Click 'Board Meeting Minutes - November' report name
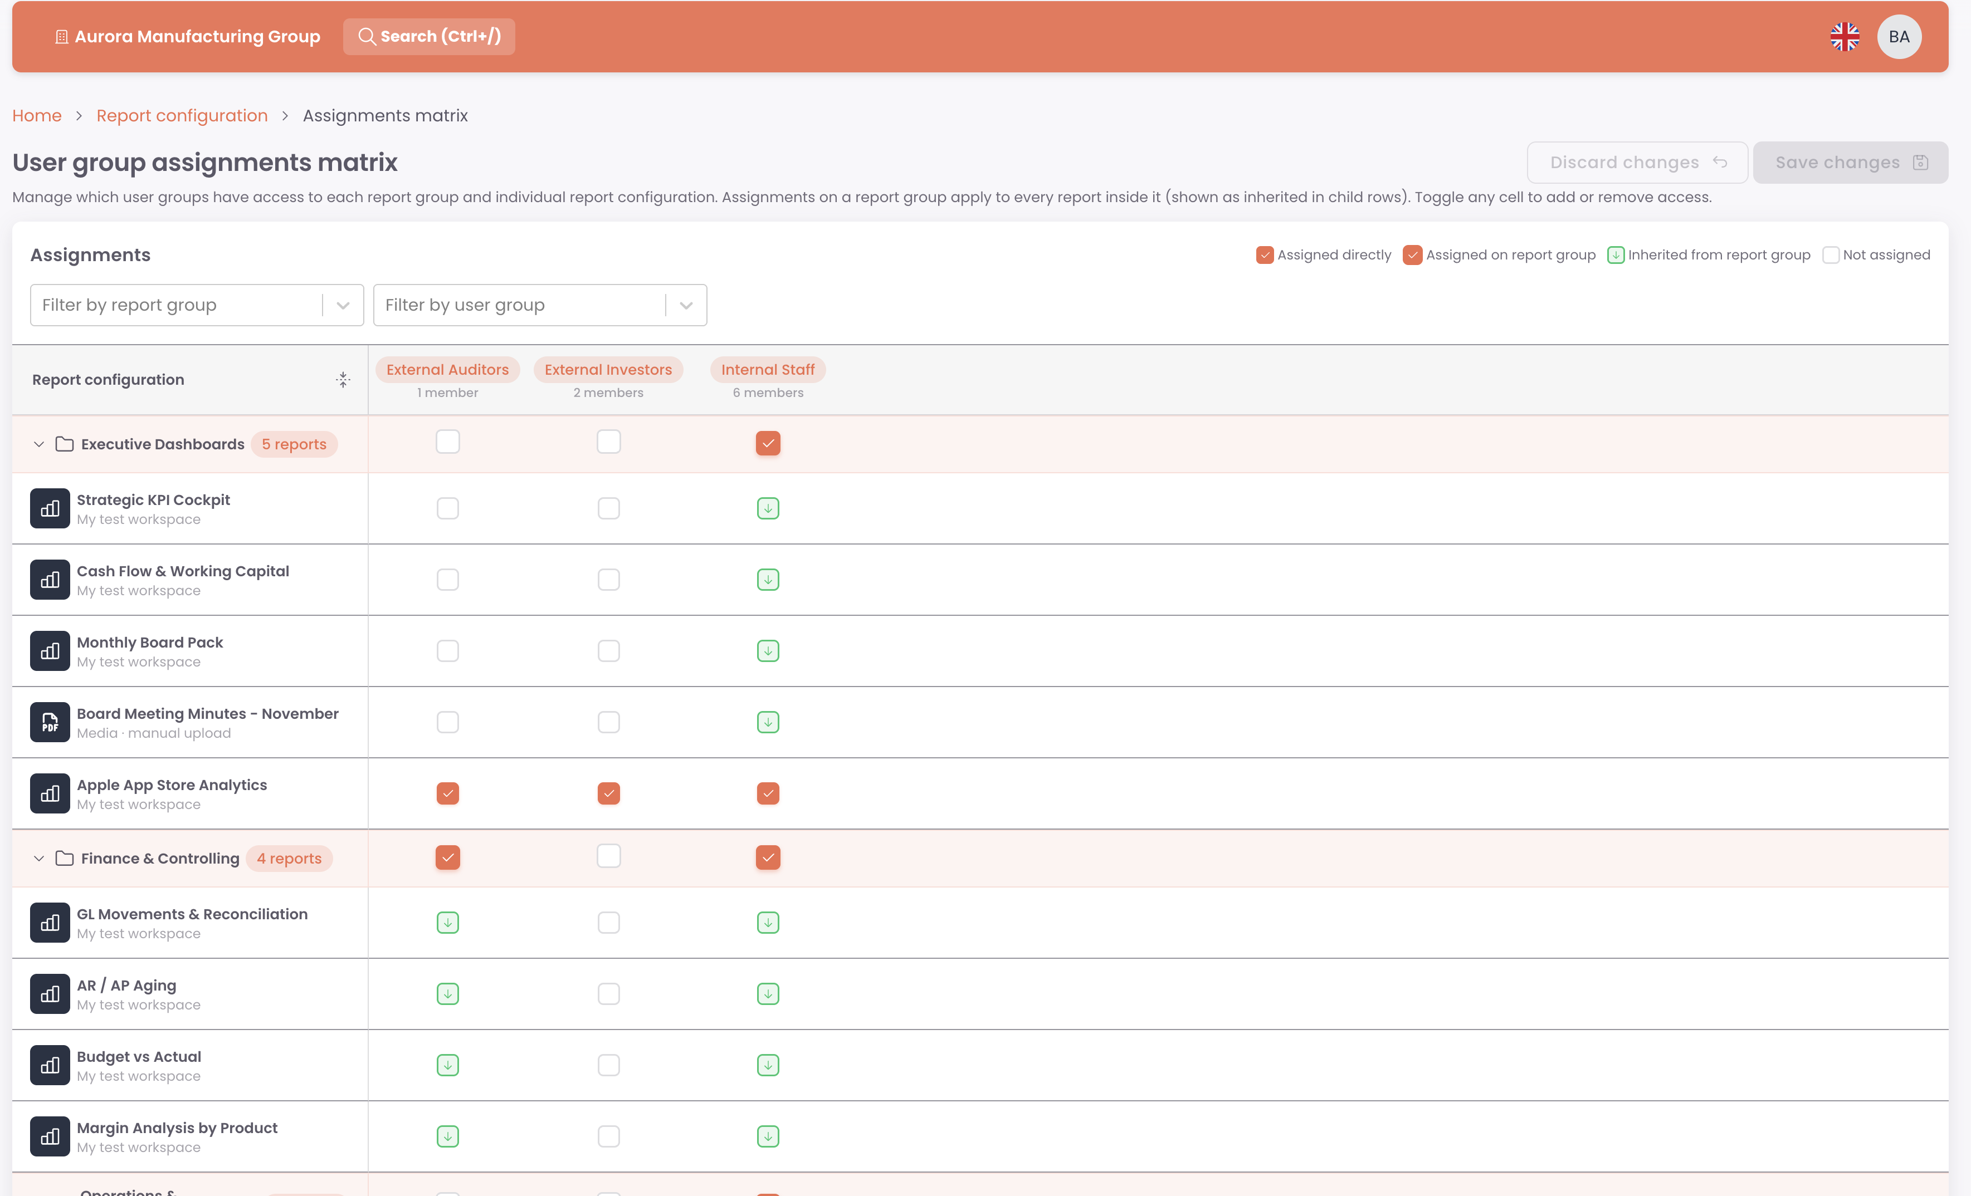 [x=208, y=713]
